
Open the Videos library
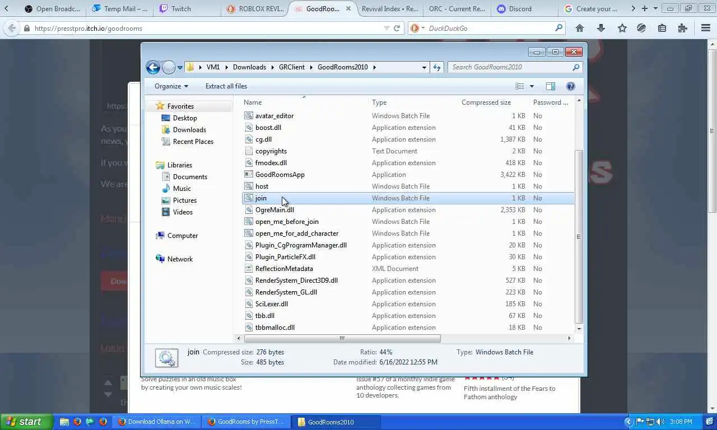click(x=183, y=212)
